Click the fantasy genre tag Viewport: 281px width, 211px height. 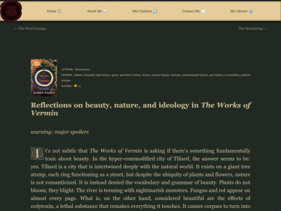[79, 75]
